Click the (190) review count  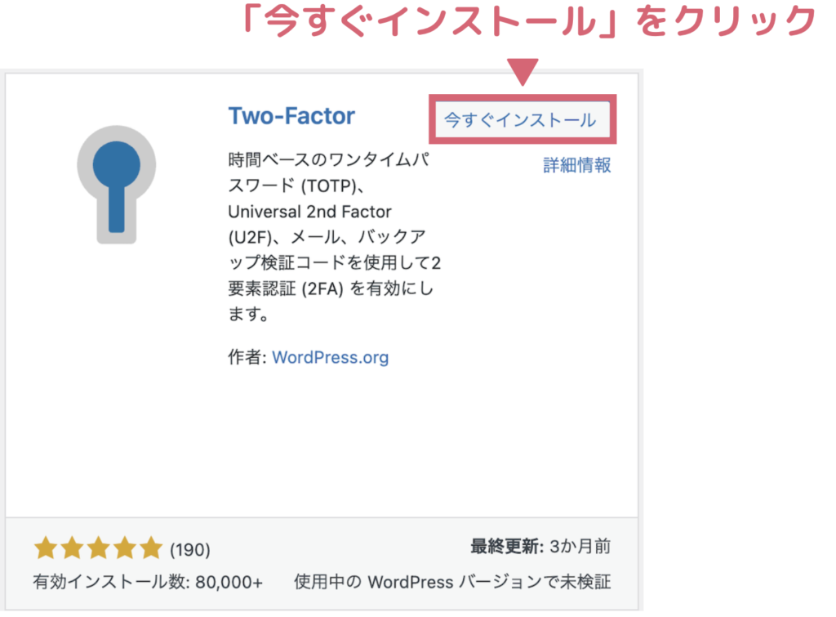pyautogui.click(x=189, y=549)
